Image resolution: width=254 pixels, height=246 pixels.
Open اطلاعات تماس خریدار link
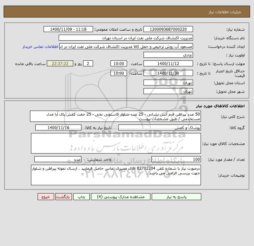pos(40,47)
